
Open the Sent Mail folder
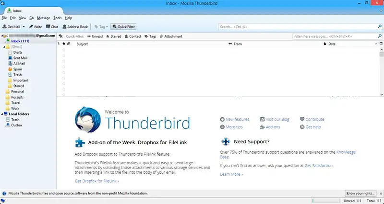pos(20,58)
